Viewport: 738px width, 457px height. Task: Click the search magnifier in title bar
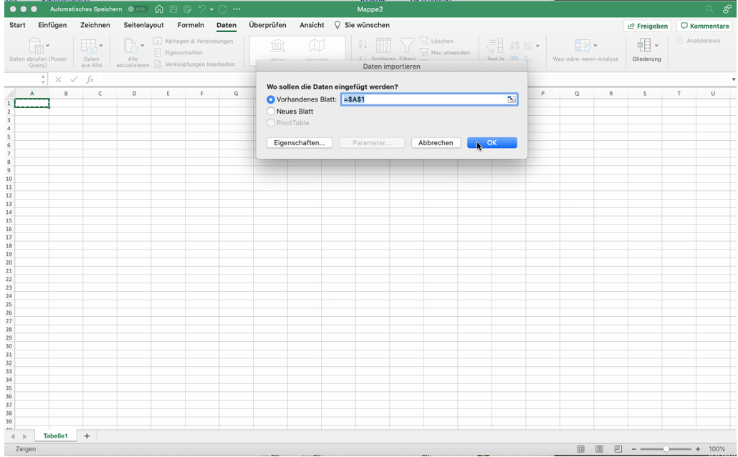(709, 9)
